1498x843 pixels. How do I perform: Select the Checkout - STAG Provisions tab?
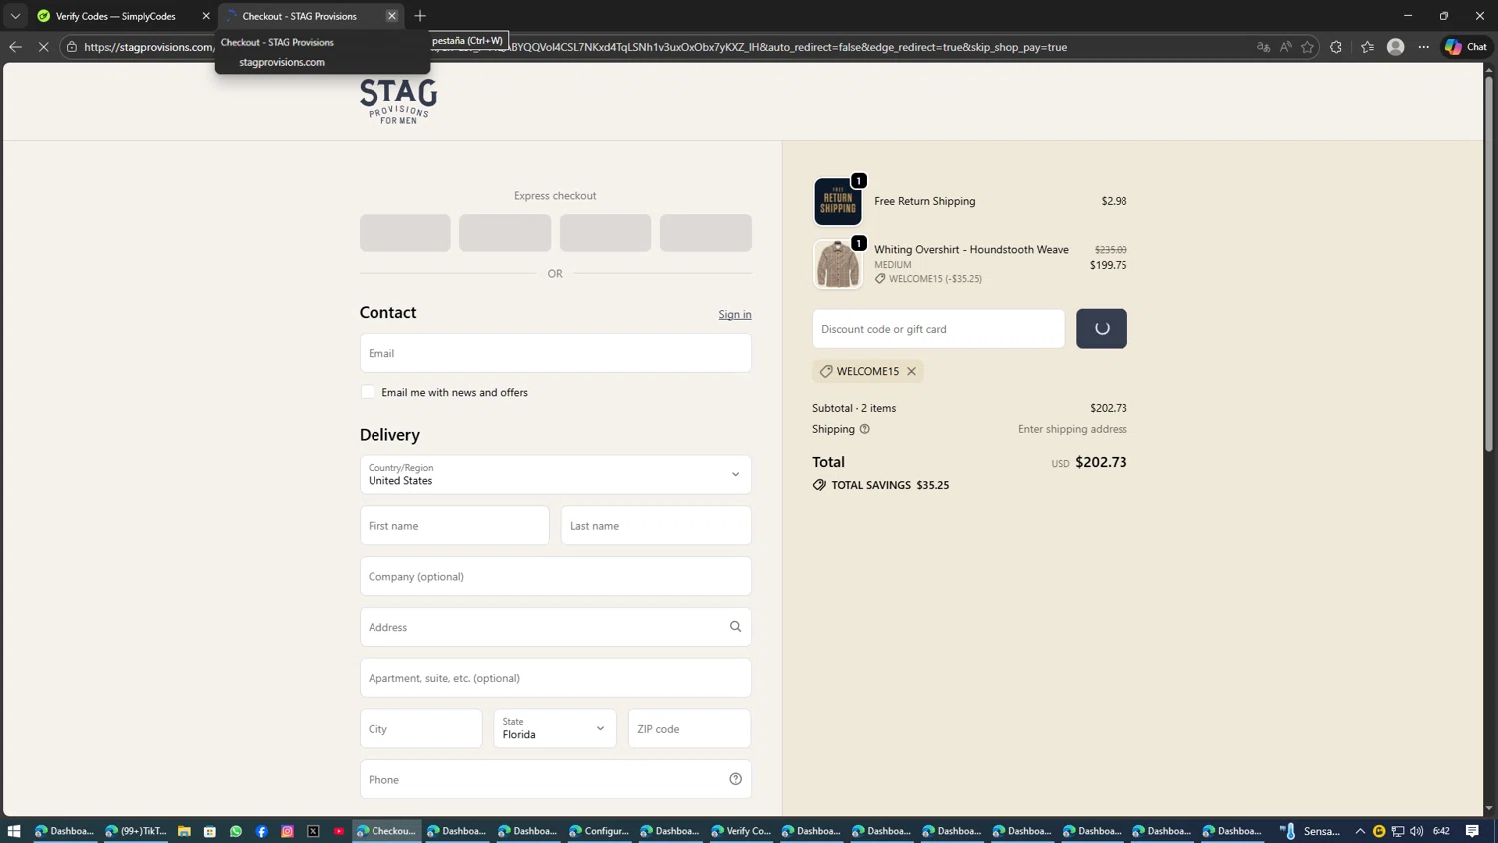click(x=300, y=16)
